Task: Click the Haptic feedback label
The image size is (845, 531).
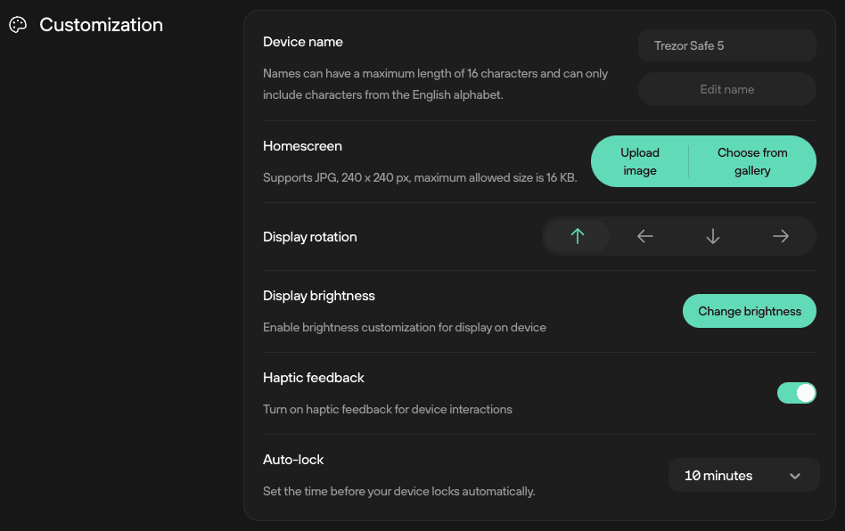Action: 314,378
